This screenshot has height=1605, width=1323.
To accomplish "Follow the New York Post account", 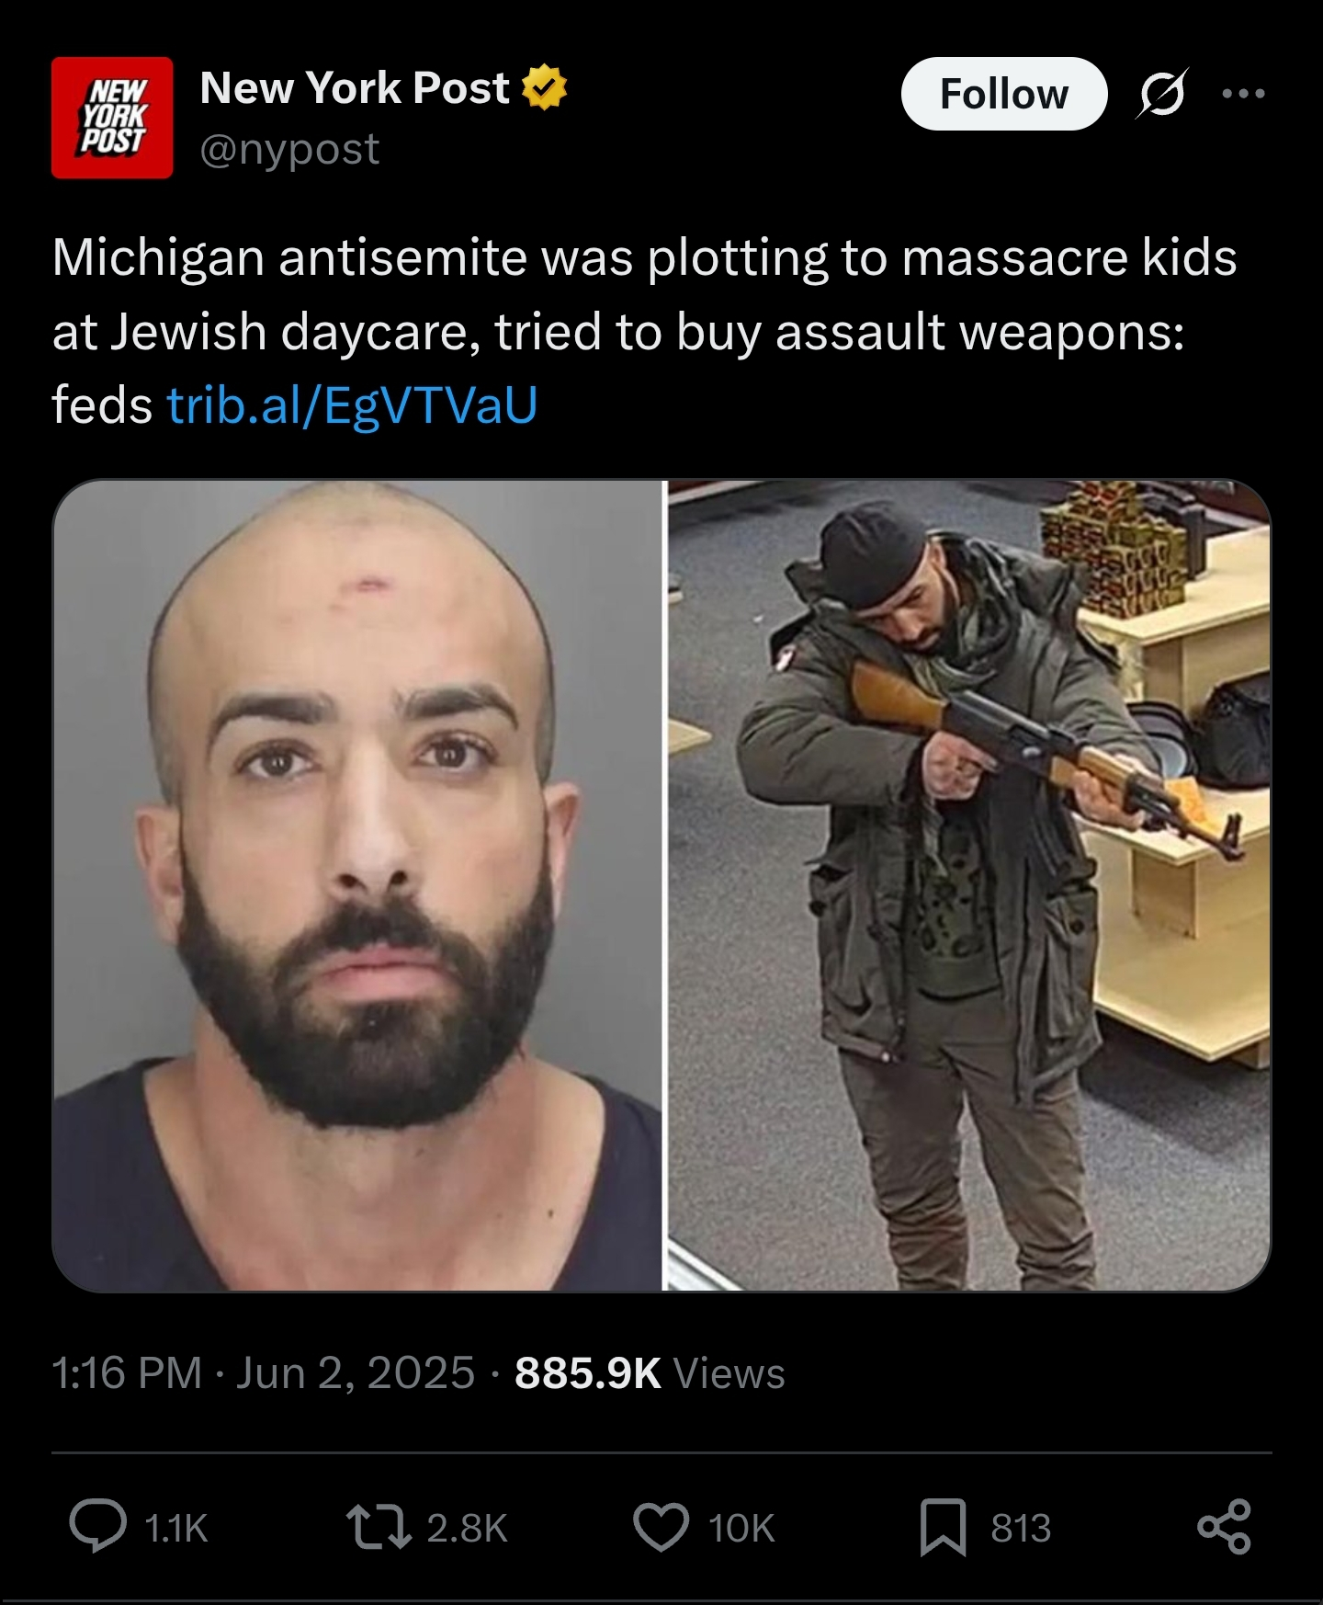I will [x=1004, y=94].
